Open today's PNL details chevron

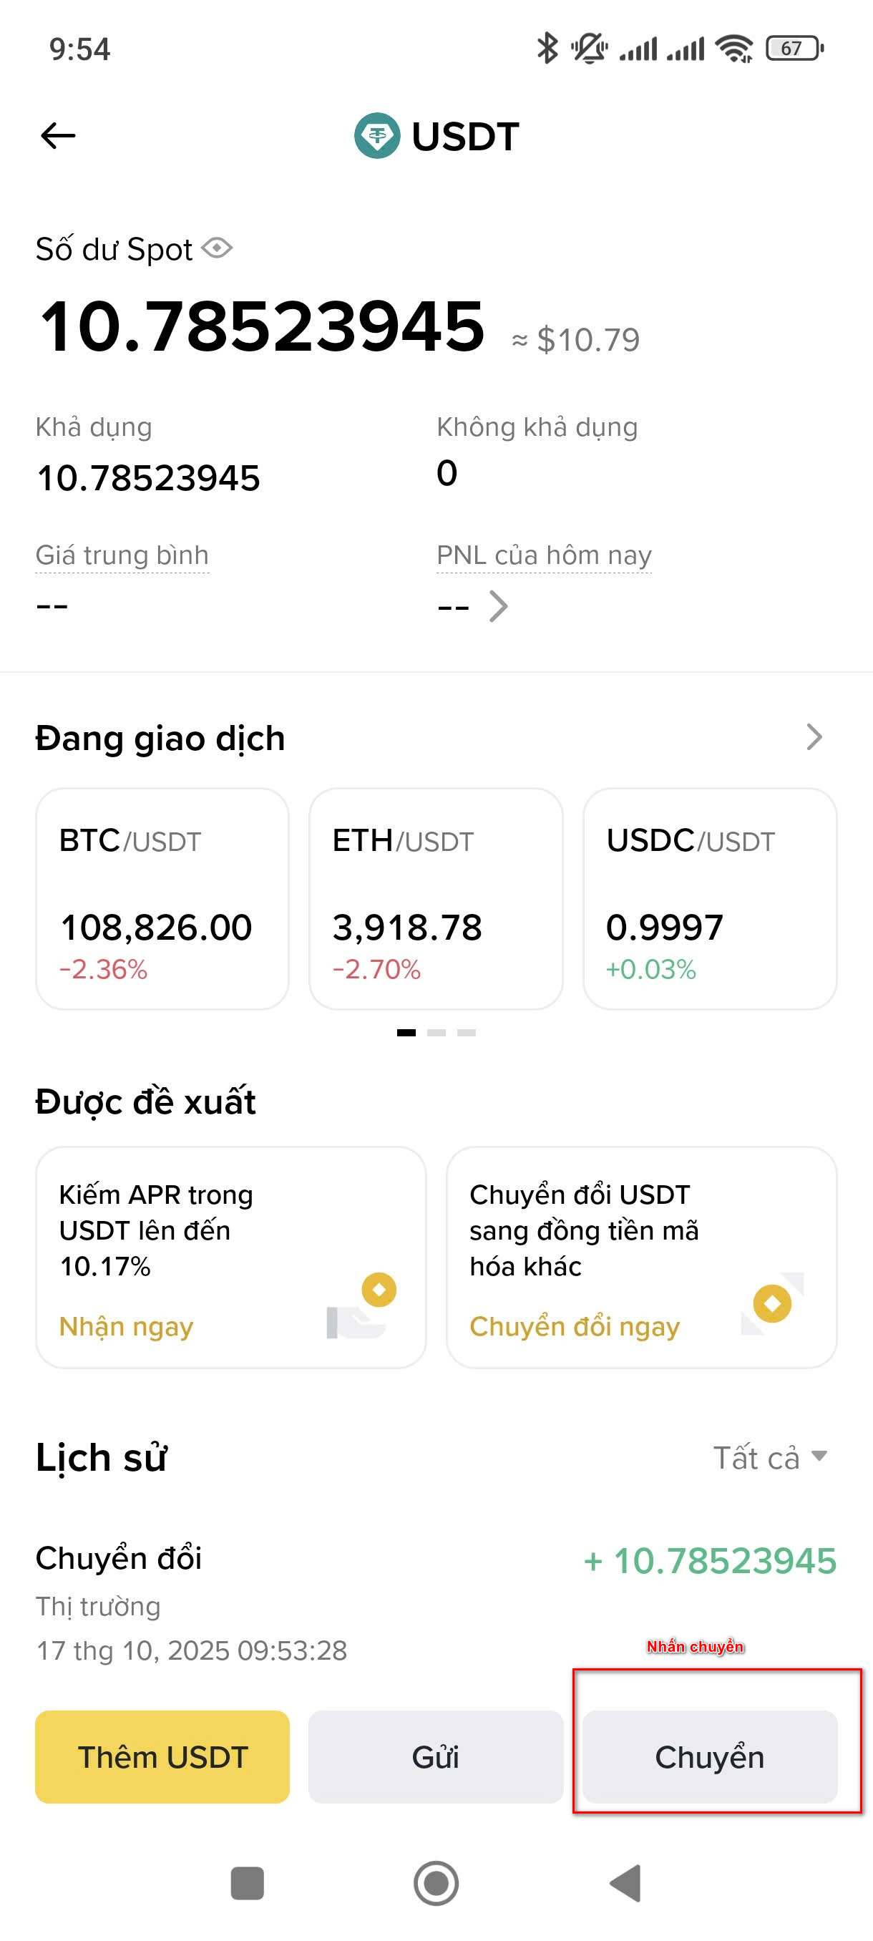click(498, 605)
